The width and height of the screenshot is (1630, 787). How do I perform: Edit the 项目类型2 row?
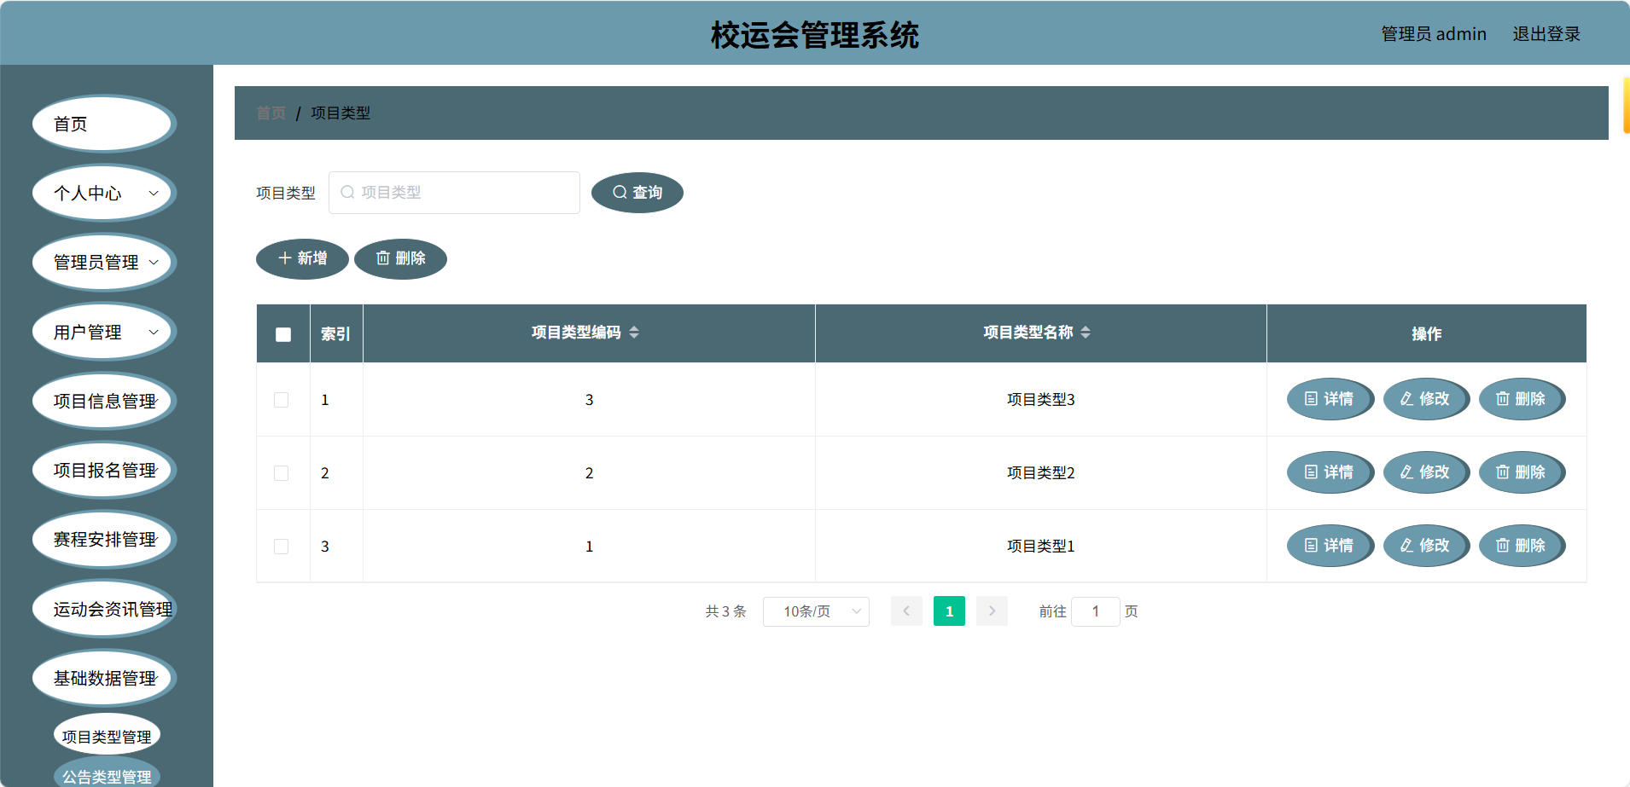coord(1425,472)
